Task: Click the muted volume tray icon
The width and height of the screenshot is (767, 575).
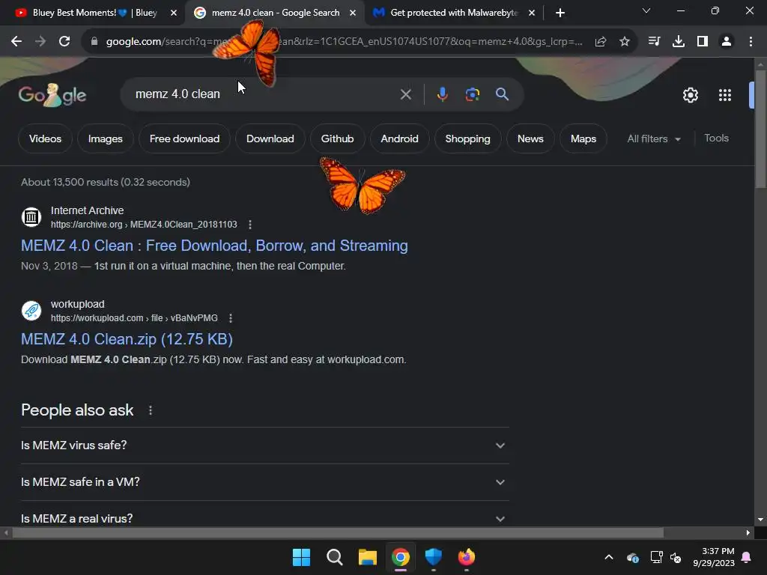Action: 676,557
